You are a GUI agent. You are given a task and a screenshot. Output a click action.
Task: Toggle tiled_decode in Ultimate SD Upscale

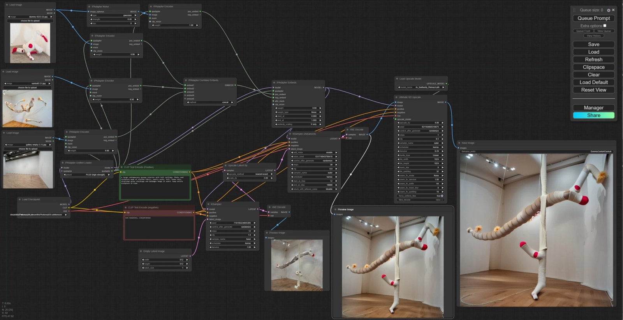pyautogui.click(x=421, y=200)
